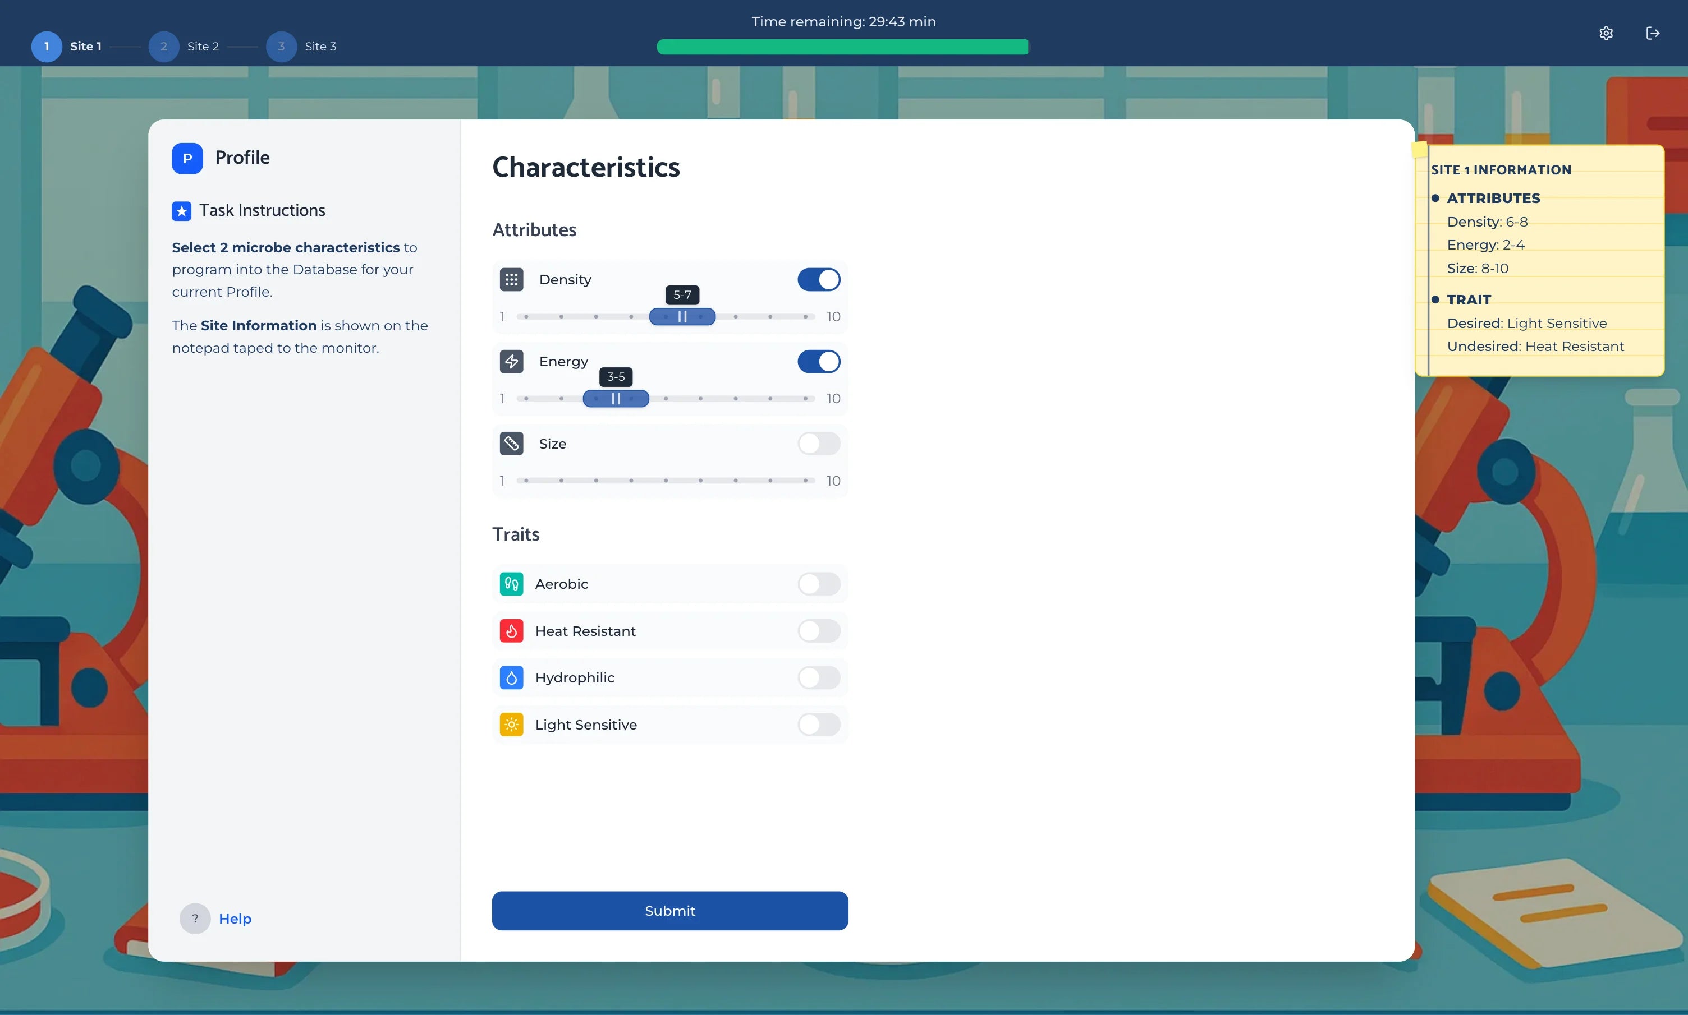Image resolution: width=1688 pixels, height=1015 pixels.
Task: Open settings via the gear icon
Action: tap(1606, 33)
